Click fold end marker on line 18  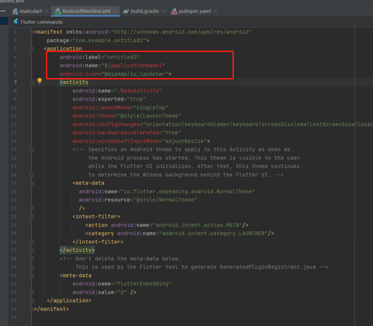point(32,175)
